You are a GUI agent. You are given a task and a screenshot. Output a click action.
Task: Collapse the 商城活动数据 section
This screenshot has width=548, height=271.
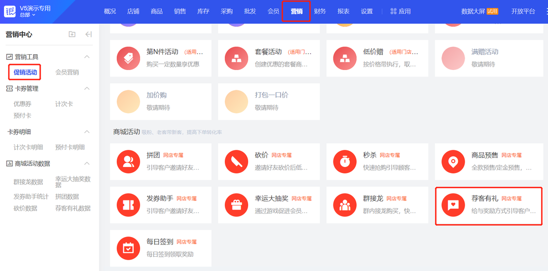click(x=87, y=163)
